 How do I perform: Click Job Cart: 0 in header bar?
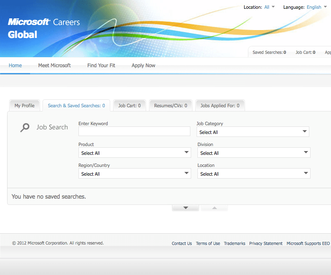point(306,52)
